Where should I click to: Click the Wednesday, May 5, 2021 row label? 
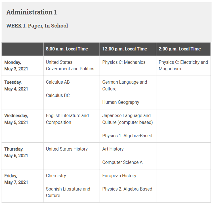pyautogui.click(x=16, y=119)
